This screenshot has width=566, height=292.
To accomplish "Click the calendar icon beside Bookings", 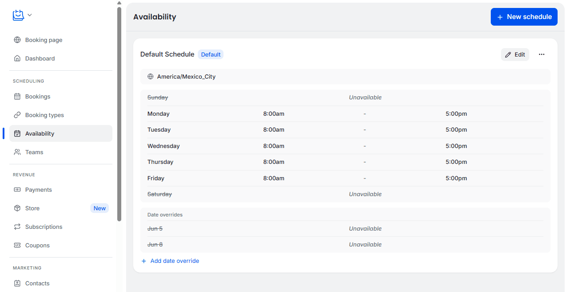I will pyautogui.click(x=17, y=96).
